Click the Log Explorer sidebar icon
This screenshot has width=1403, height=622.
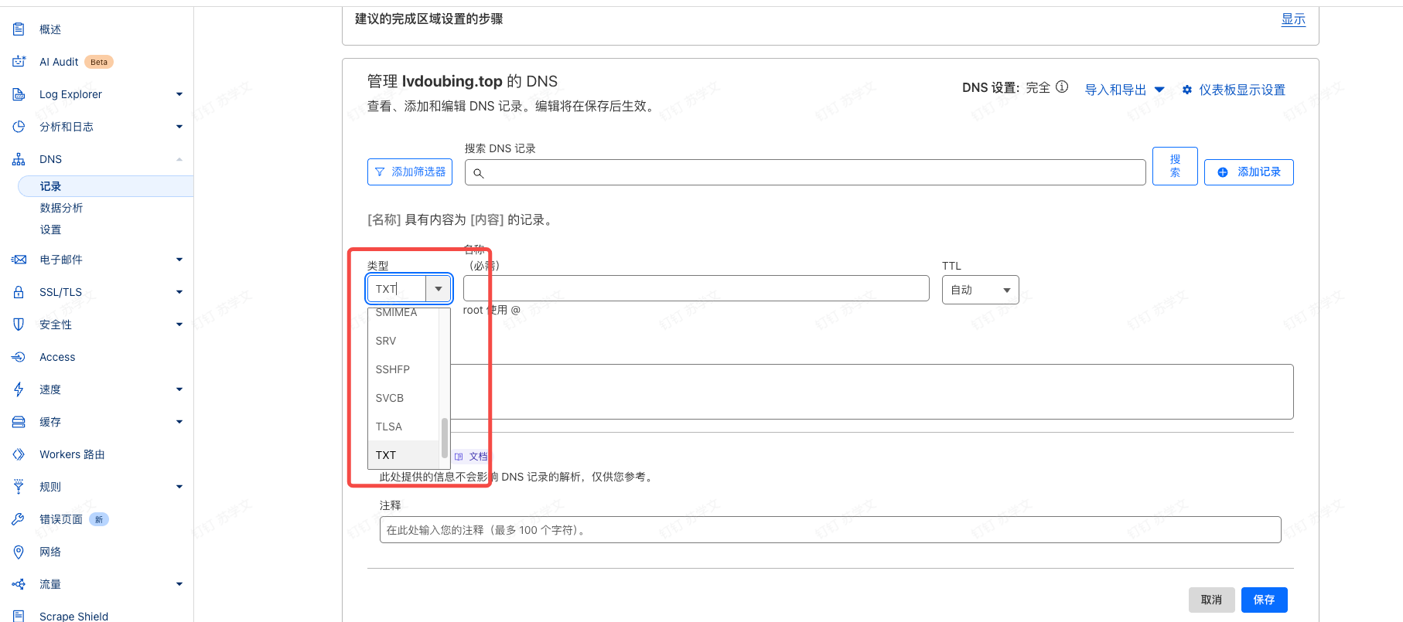pos(19,94)
